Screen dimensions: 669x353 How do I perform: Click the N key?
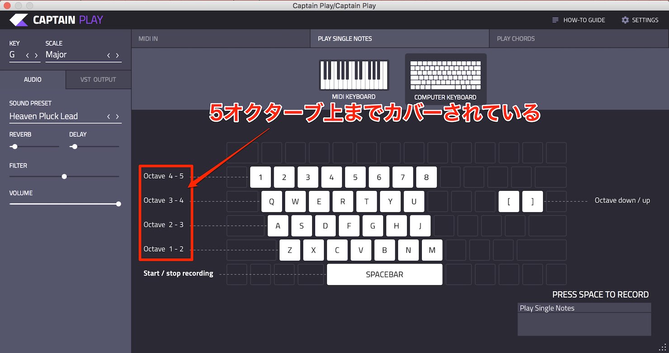pyautogui.click(x=408, y=250)
